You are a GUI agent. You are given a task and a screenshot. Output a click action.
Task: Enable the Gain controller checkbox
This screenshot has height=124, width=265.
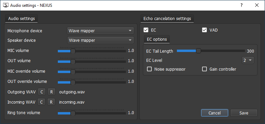(x=204, y=69)
